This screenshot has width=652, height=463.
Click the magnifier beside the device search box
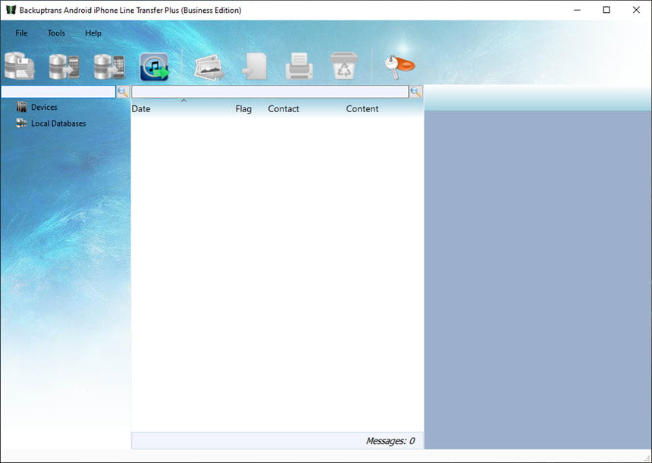coord(123,92)
